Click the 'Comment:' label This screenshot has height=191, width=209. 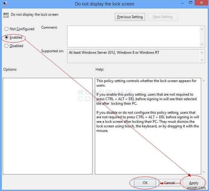coord(49,27)
